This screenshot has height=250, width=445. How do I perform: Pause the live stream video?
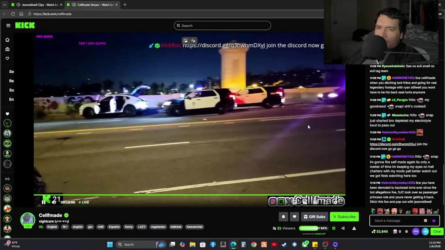point(44,202)
